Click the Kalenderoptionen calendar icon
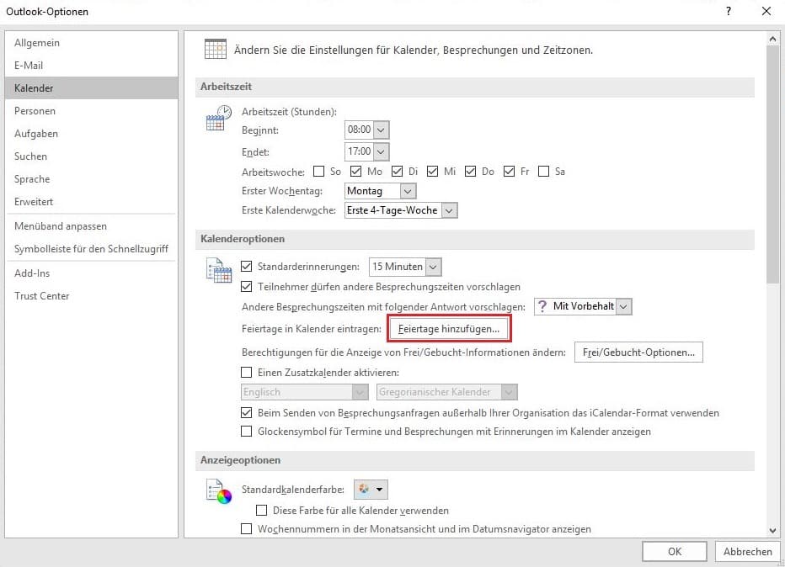The height and width of the screenshot is (567, 785). pos(219,271)
